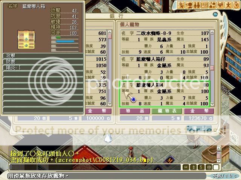Click the trade money bags icon
This screenshot has width=241, height=180.
click(x=214, y=5)
